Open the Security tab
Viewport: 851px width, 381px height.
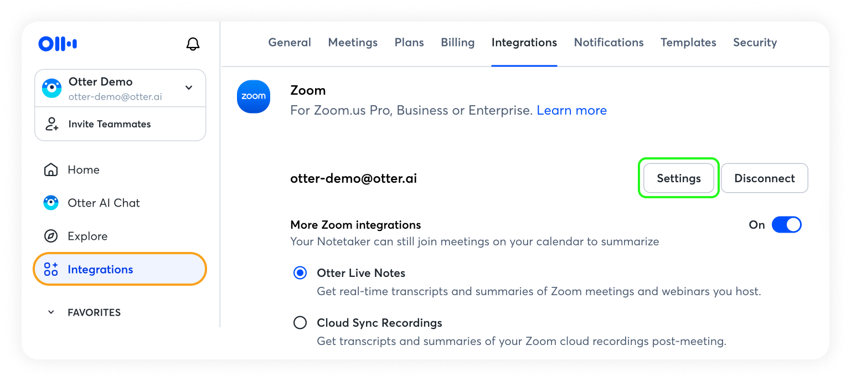tap(755, 43)
